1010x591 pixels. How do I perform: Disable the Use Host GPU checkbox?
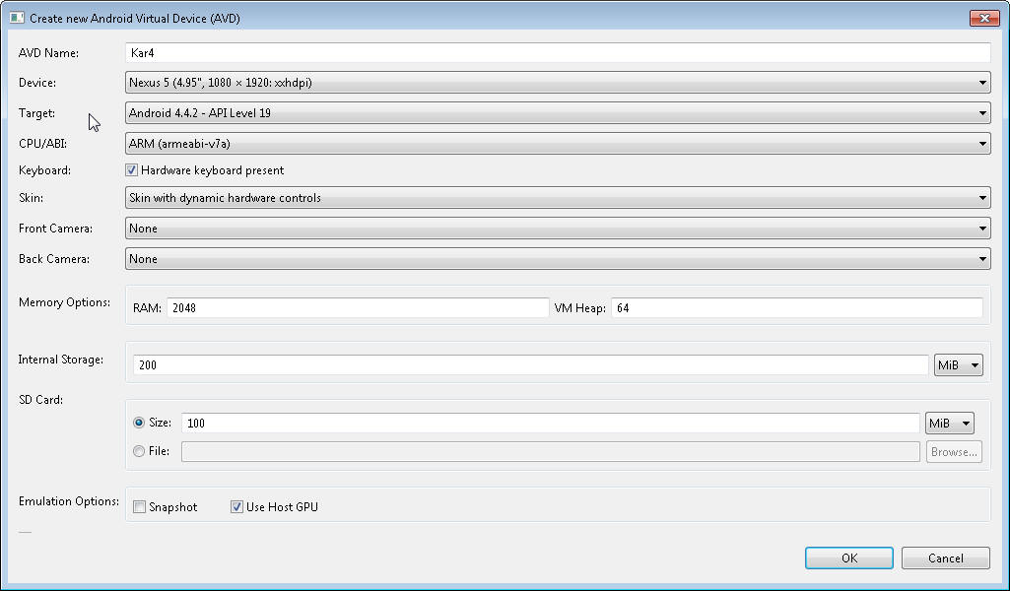(x=236, y=506)
